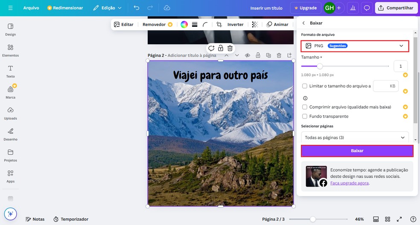
Task: Click the Upgrade button
Action: (305, 8)
